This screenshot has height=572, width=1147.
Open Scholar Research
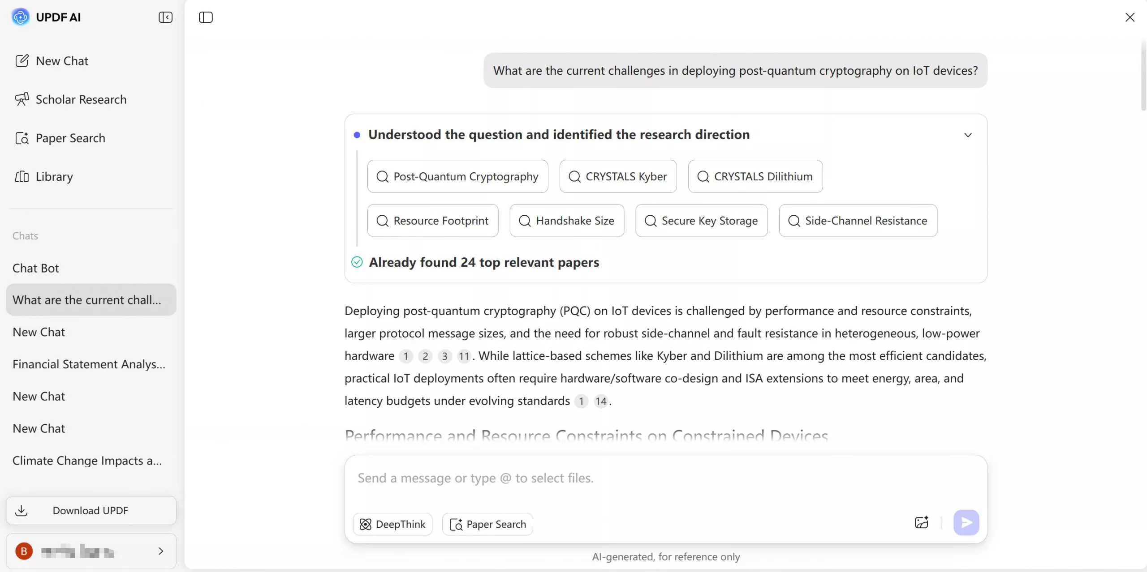(x=81, y=99)
